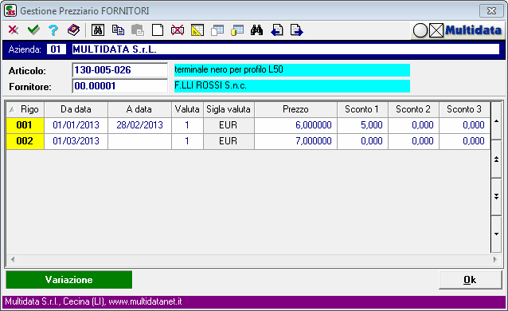Click EUR in row 001

[x=229, y=125]
